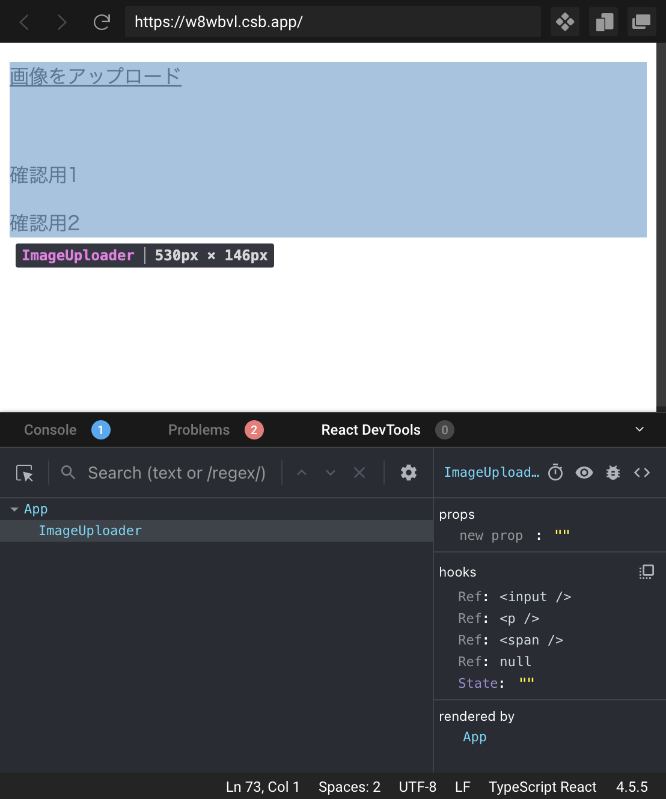The width and height of the screenshot is (666, 799).
Task: Click the browser address bar
Action: tap(332, 21)
